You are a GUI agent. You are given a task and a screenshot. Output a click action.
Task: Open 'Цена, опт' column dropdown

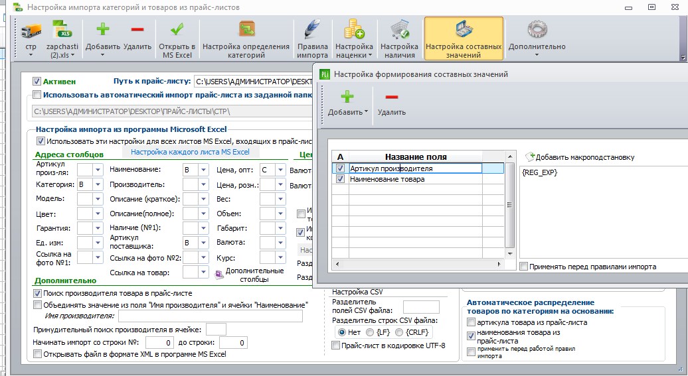point(280,170)
